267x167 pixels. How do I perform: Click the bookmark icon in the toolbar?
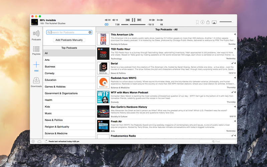pos(197,22)
